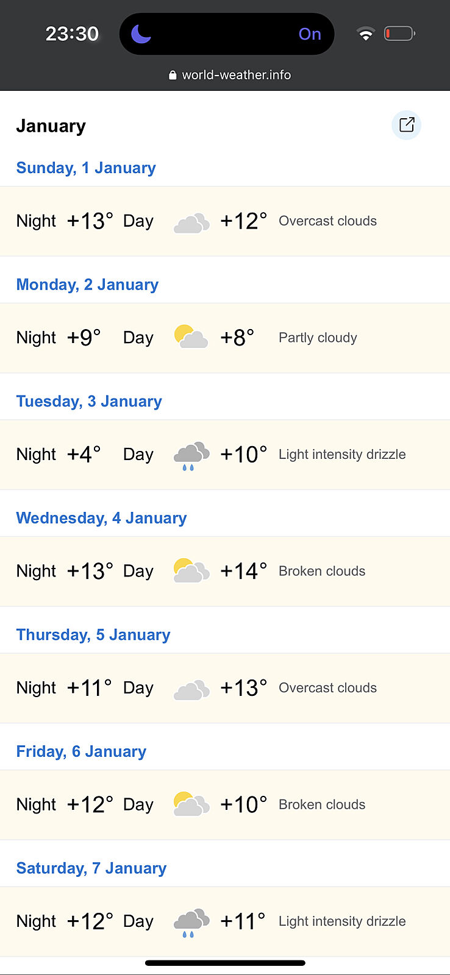Tap the world-weather.info address bar
Viewport: 450px width, 975px height.
coord(236,75)
